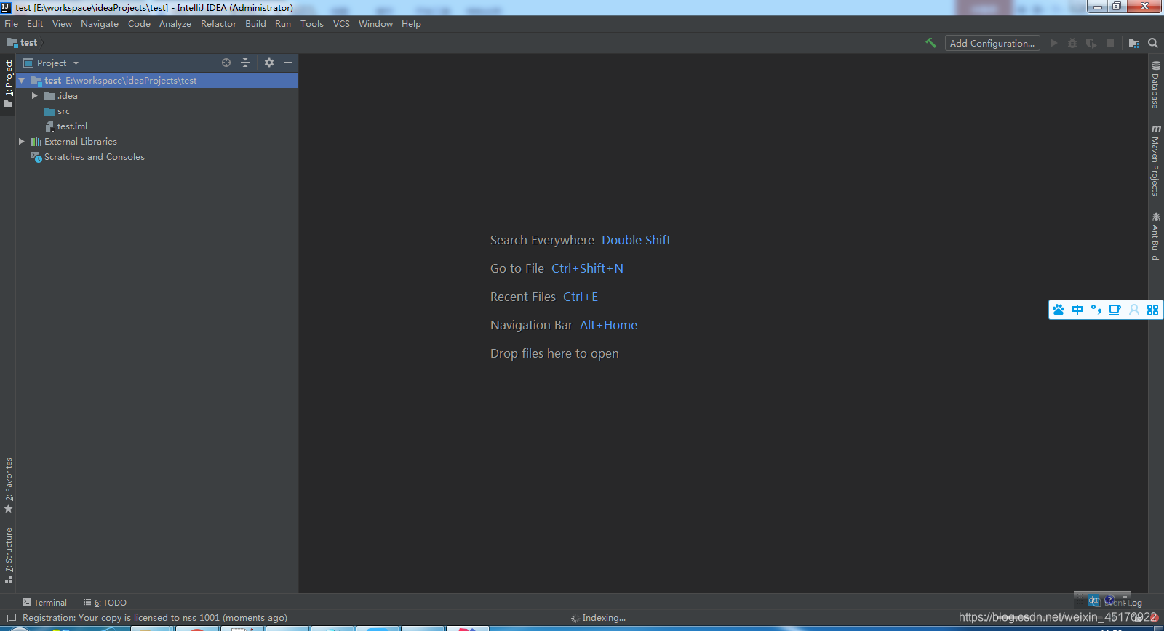
Task: Open the 7: Structure side tab
Action: [x=9, y=555]
